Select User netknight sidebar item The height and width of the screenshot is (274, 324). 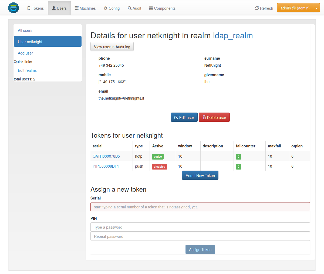click(x=48, y=42)
